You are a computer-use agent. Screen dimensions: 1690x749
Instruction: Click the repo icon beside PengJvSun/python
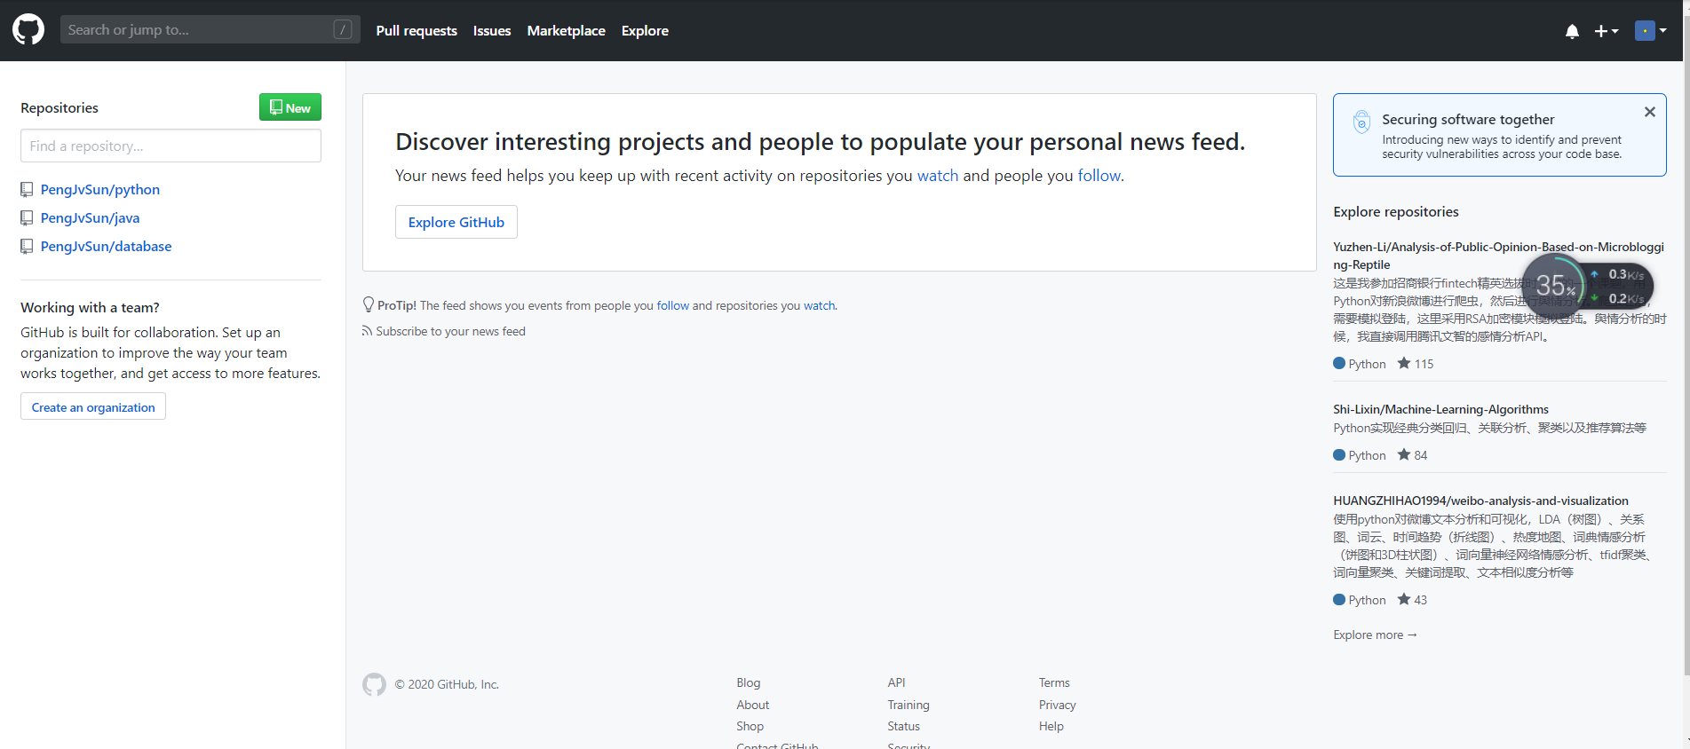pos(27,190)
